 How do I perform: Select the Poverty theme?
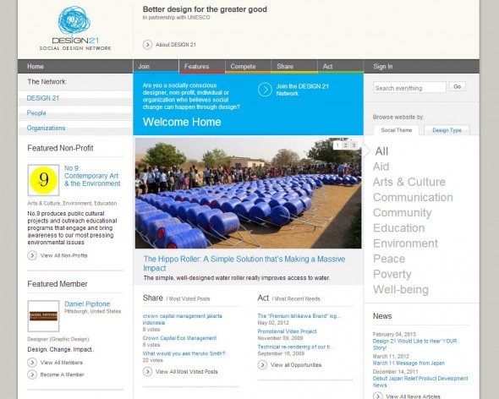[392, 274]
